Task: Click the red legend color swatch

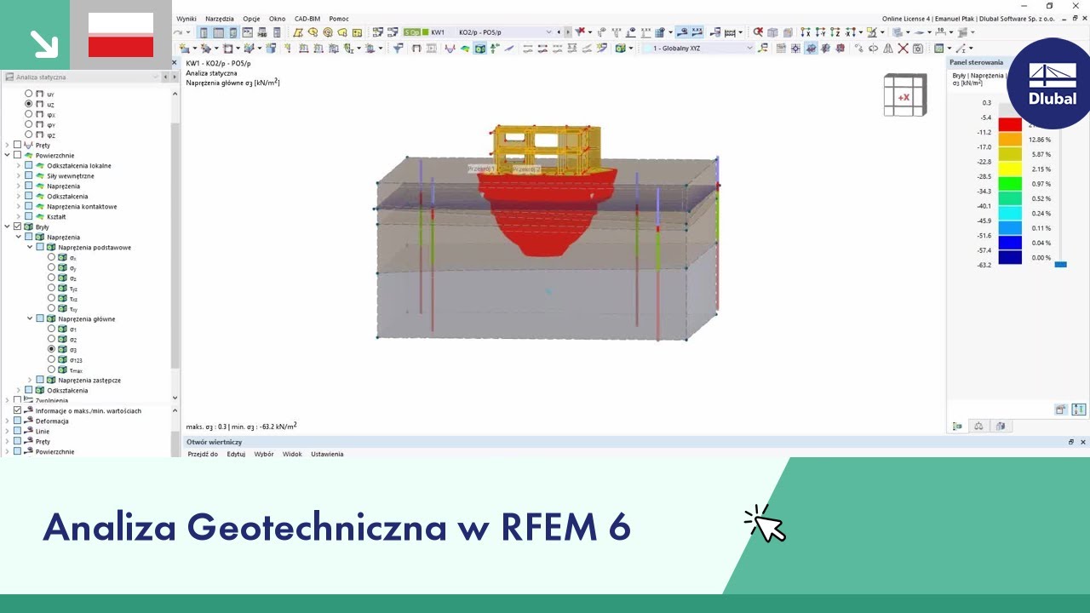Action: (1010, 124)
